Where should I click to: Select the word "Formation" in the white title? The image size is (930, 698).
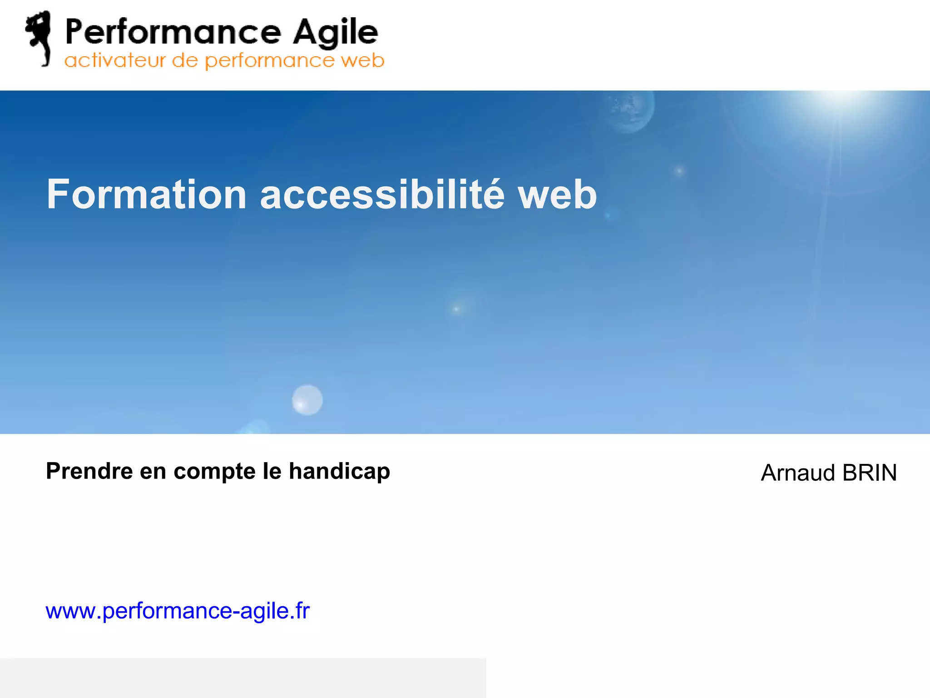[147, 194]
